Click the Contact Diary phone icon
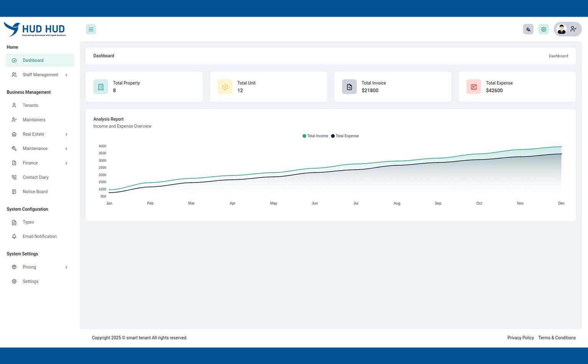The width and height of the screenshot is (588, 364). (14, 177)
